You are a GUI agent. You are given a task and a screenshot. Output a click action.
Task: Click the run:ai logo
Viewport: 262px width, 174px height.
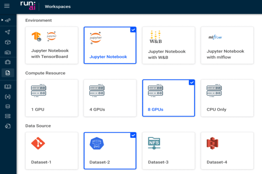point(28,6)
